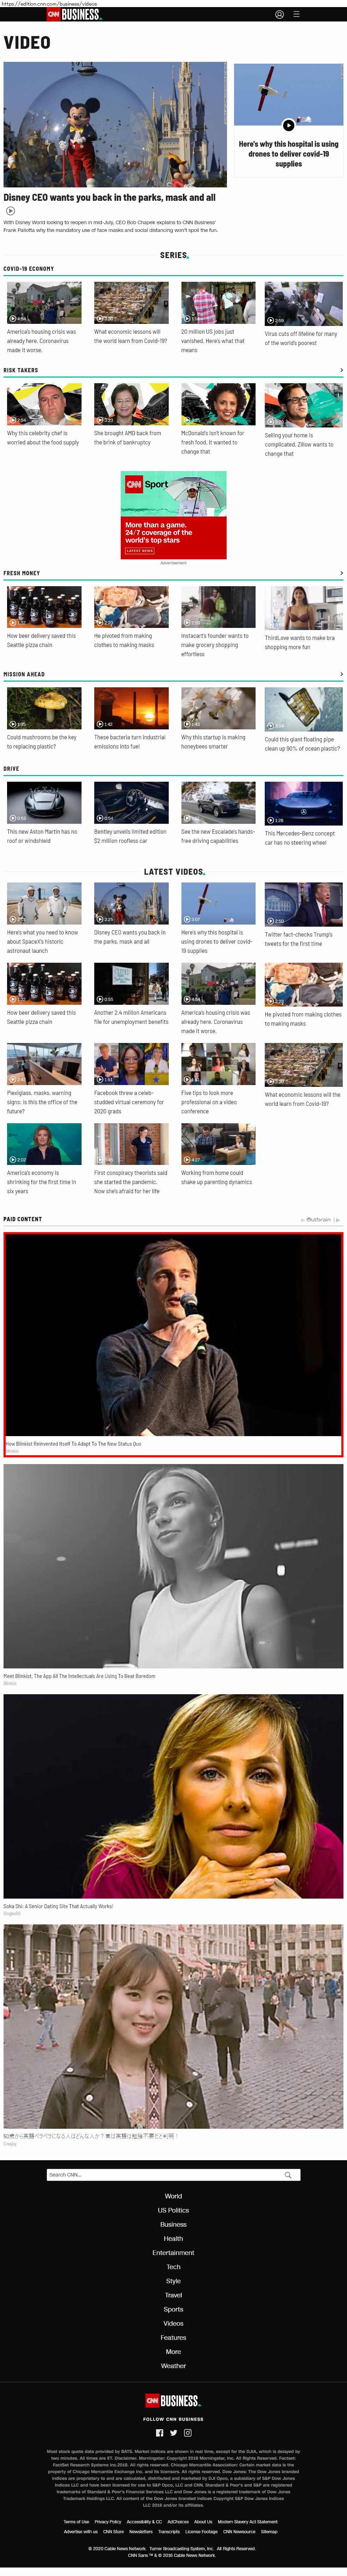347x2576 pixels.
Task: Click play icon under Disney CEO headline
Action: coord(10,211)
